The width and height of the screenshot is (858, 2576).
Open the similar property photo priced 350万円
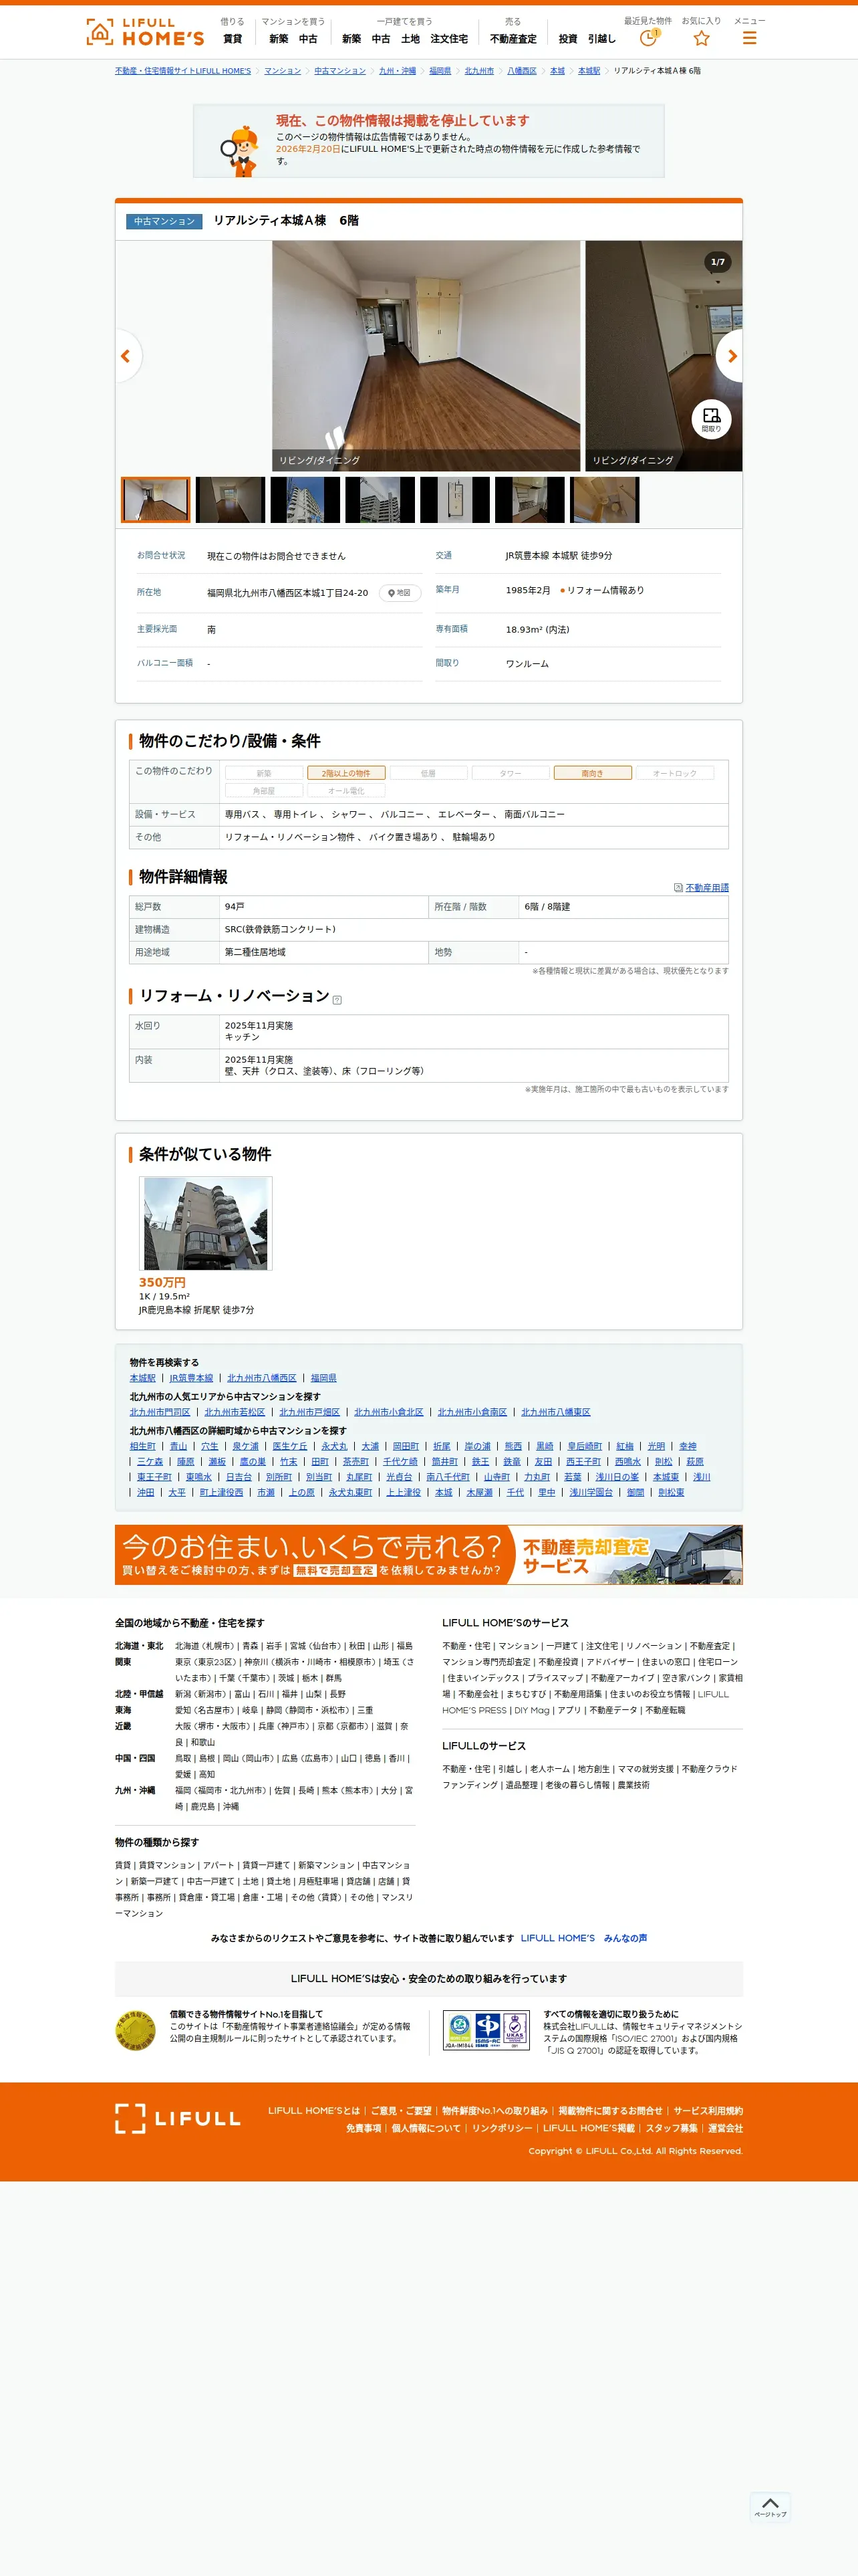coord(206,1223)
